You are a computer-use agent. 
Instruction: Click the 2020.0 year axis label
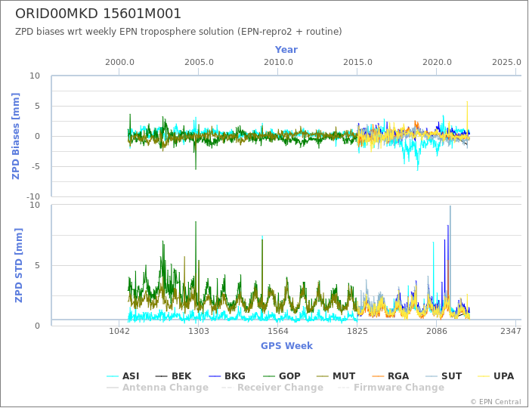click(438, 63)
